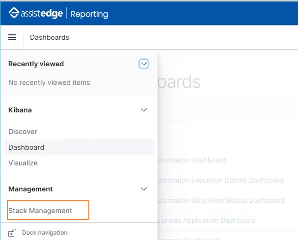Collapse the Kibana section chevron

(x=144, y=110)
